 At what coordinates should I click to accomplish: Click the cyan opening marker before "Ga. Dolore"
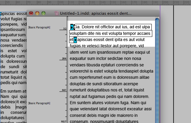72,27
